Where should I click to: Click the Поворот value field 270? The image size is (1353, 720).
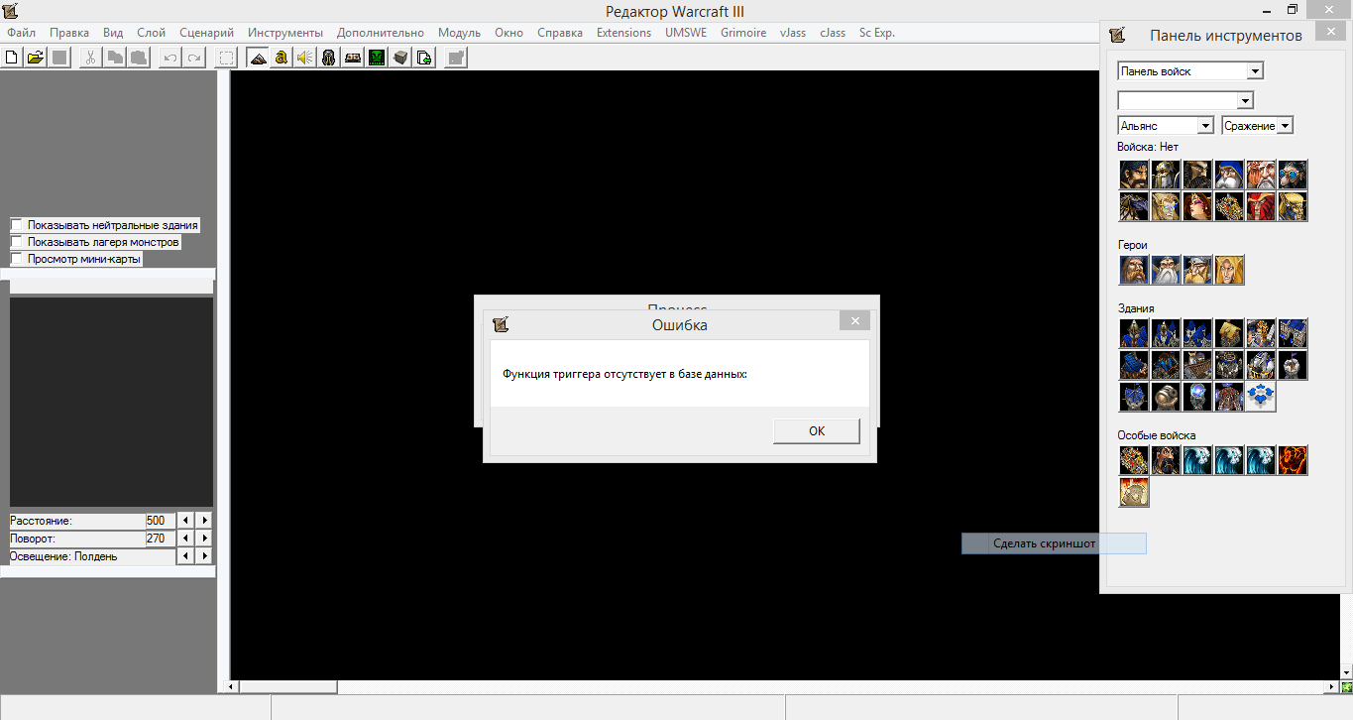point(160,539)
